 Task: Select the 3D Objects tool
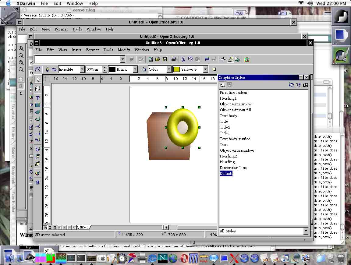pos(38,119)
